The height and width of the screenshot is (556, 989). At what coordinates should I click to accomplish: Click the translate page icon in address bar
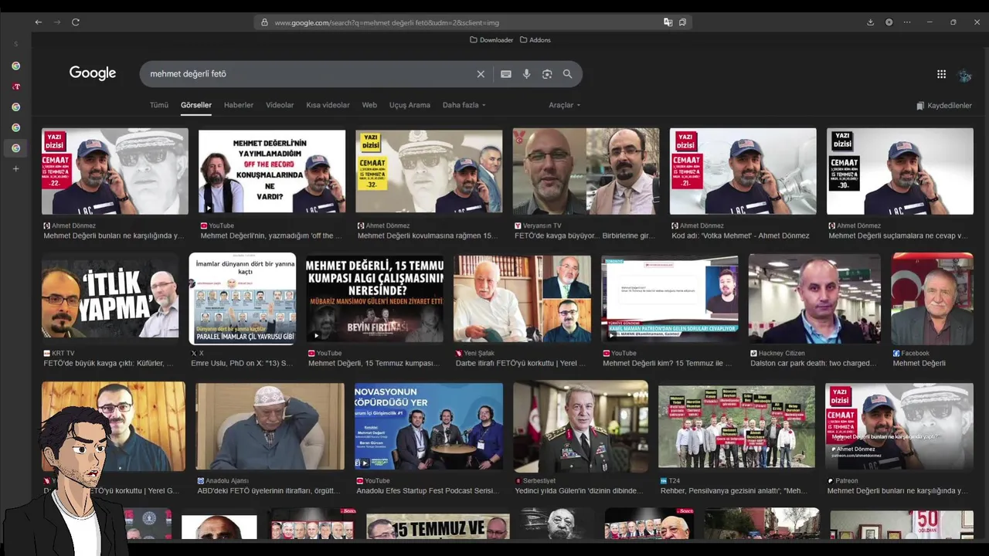[668, 22]
